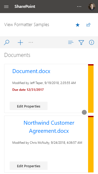Click the SharePoint title

[x=25, y=7]
